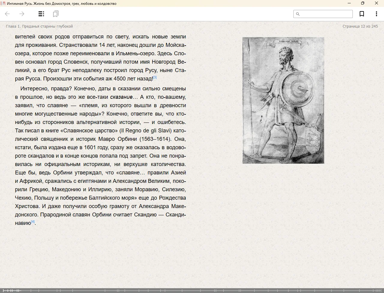
Task: Click the 'Страница 12 из 245' page indicator
Action: 360,26
